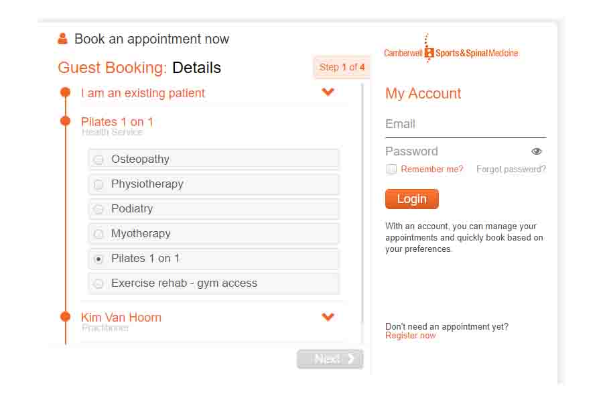Expand the Kim Van Hoorn practitioner chevron

[x=328, y=317]
